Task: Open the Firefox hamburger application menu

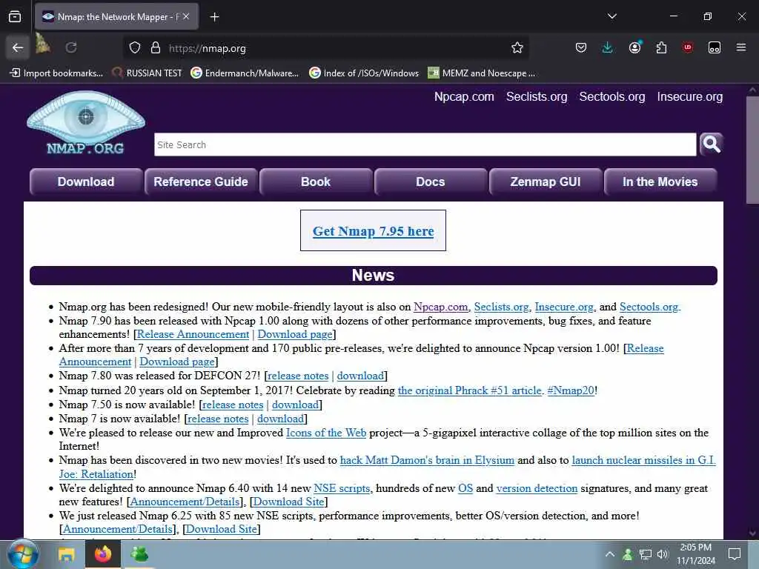Action: [x=740, y=47]
